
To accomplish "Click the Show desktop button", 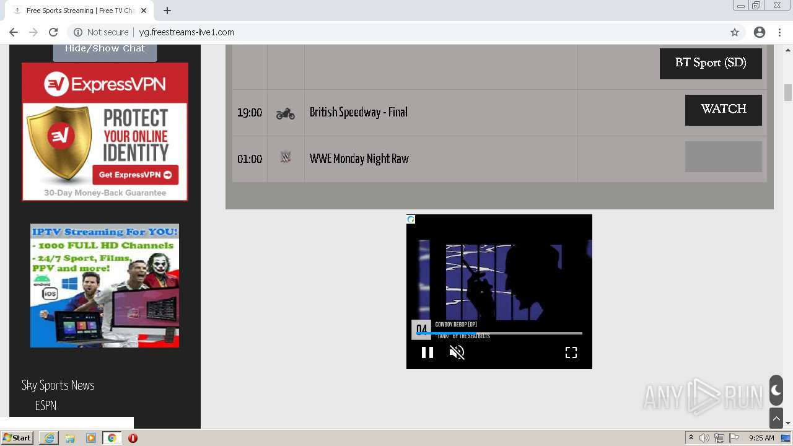I will 786,438.
